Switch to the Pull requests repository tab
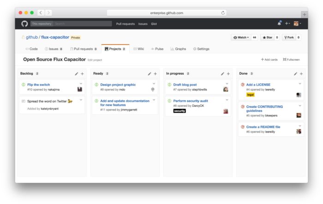 pos(84,49)
